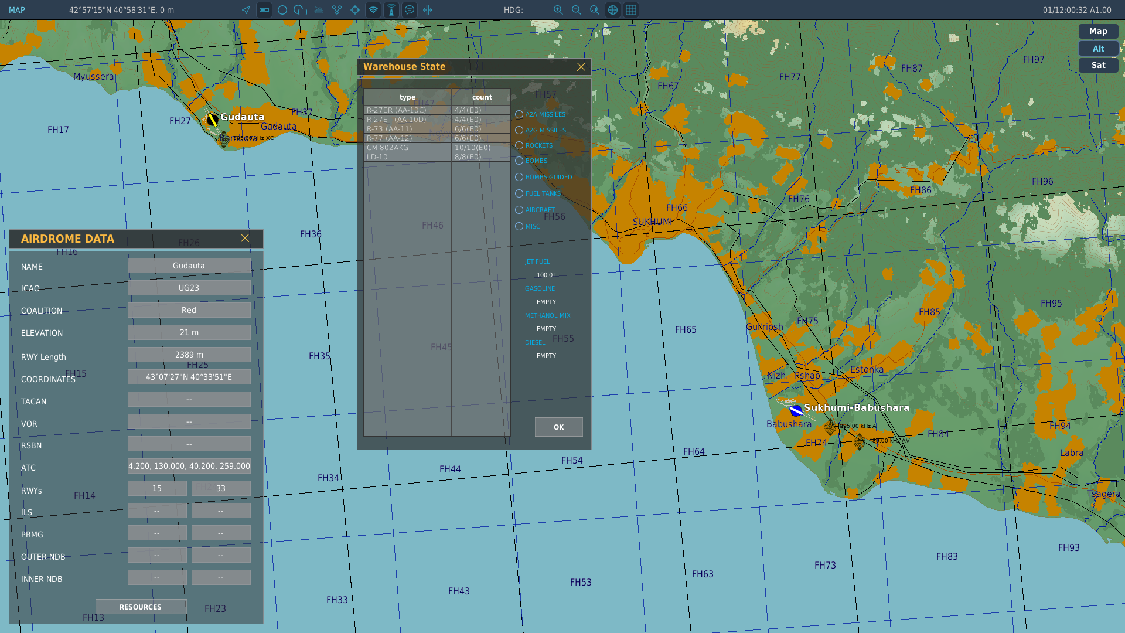Click the SUKHUMI city label on map
The height and width of the screenshot is (633, 1125).
tap(652, 222)
